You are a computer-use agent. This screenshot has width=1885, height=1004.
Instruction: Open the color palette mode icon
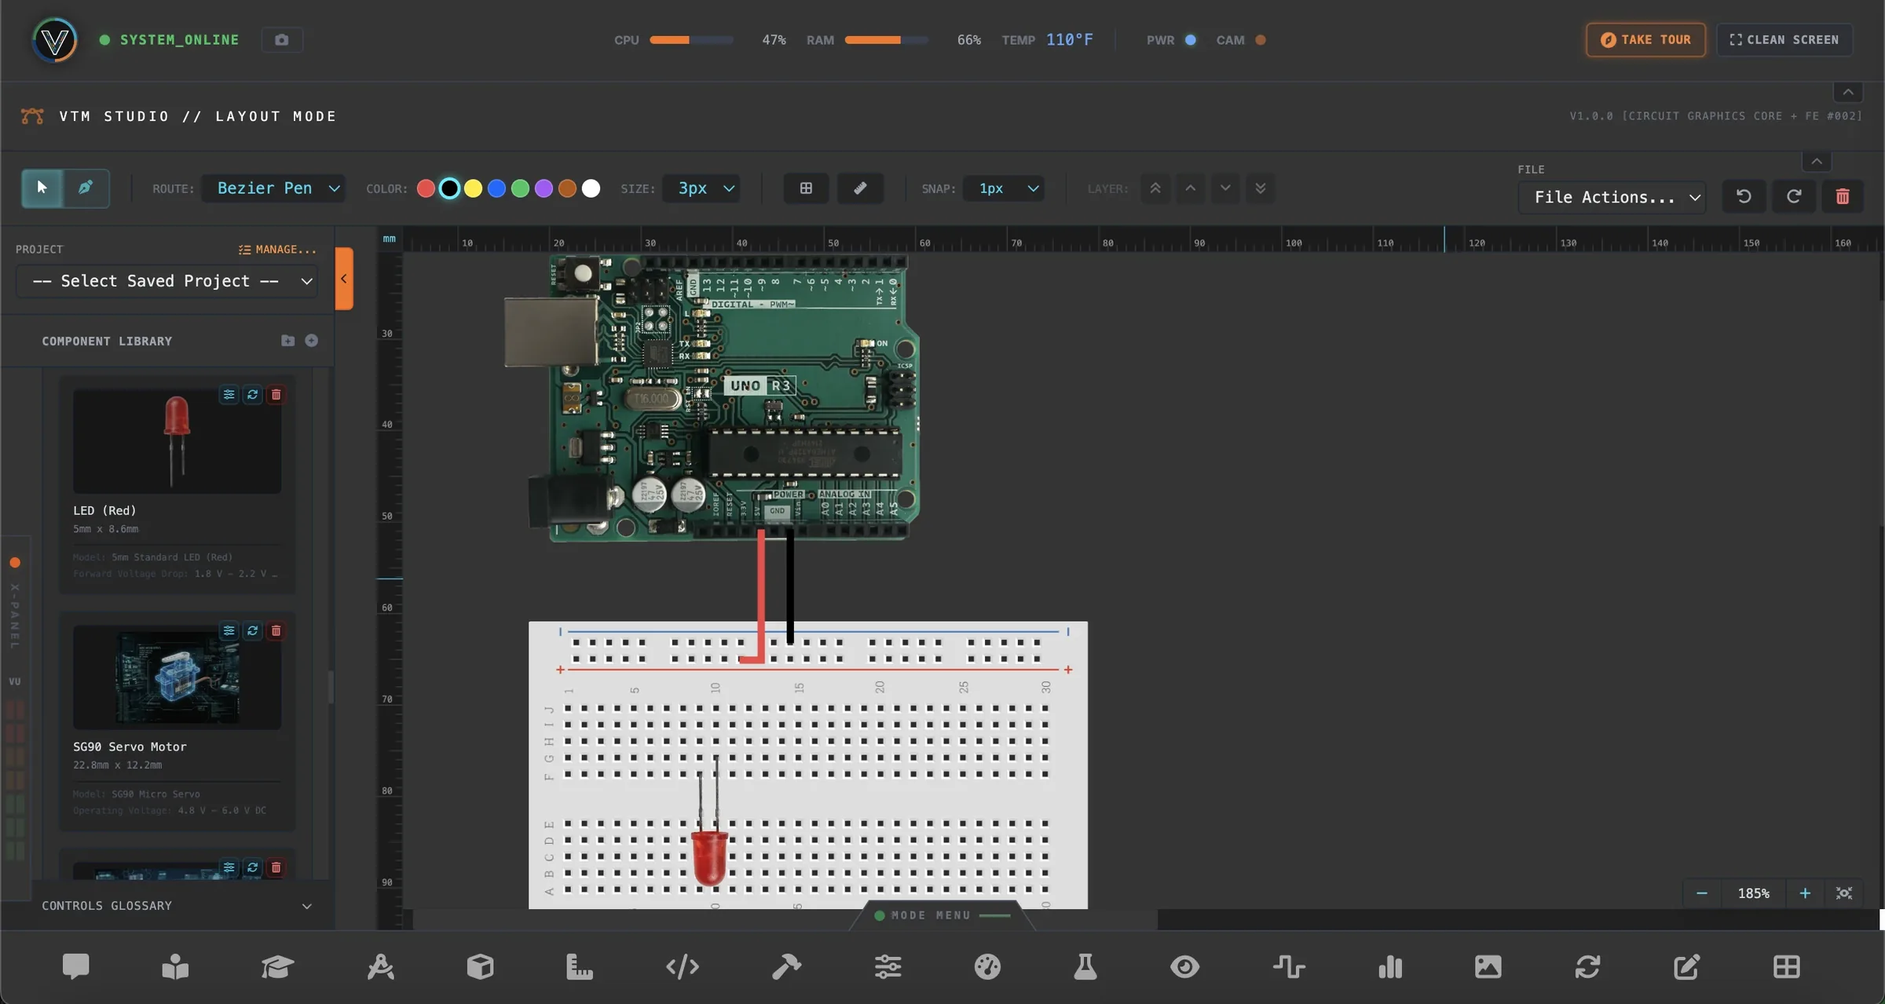click(987, 966)
